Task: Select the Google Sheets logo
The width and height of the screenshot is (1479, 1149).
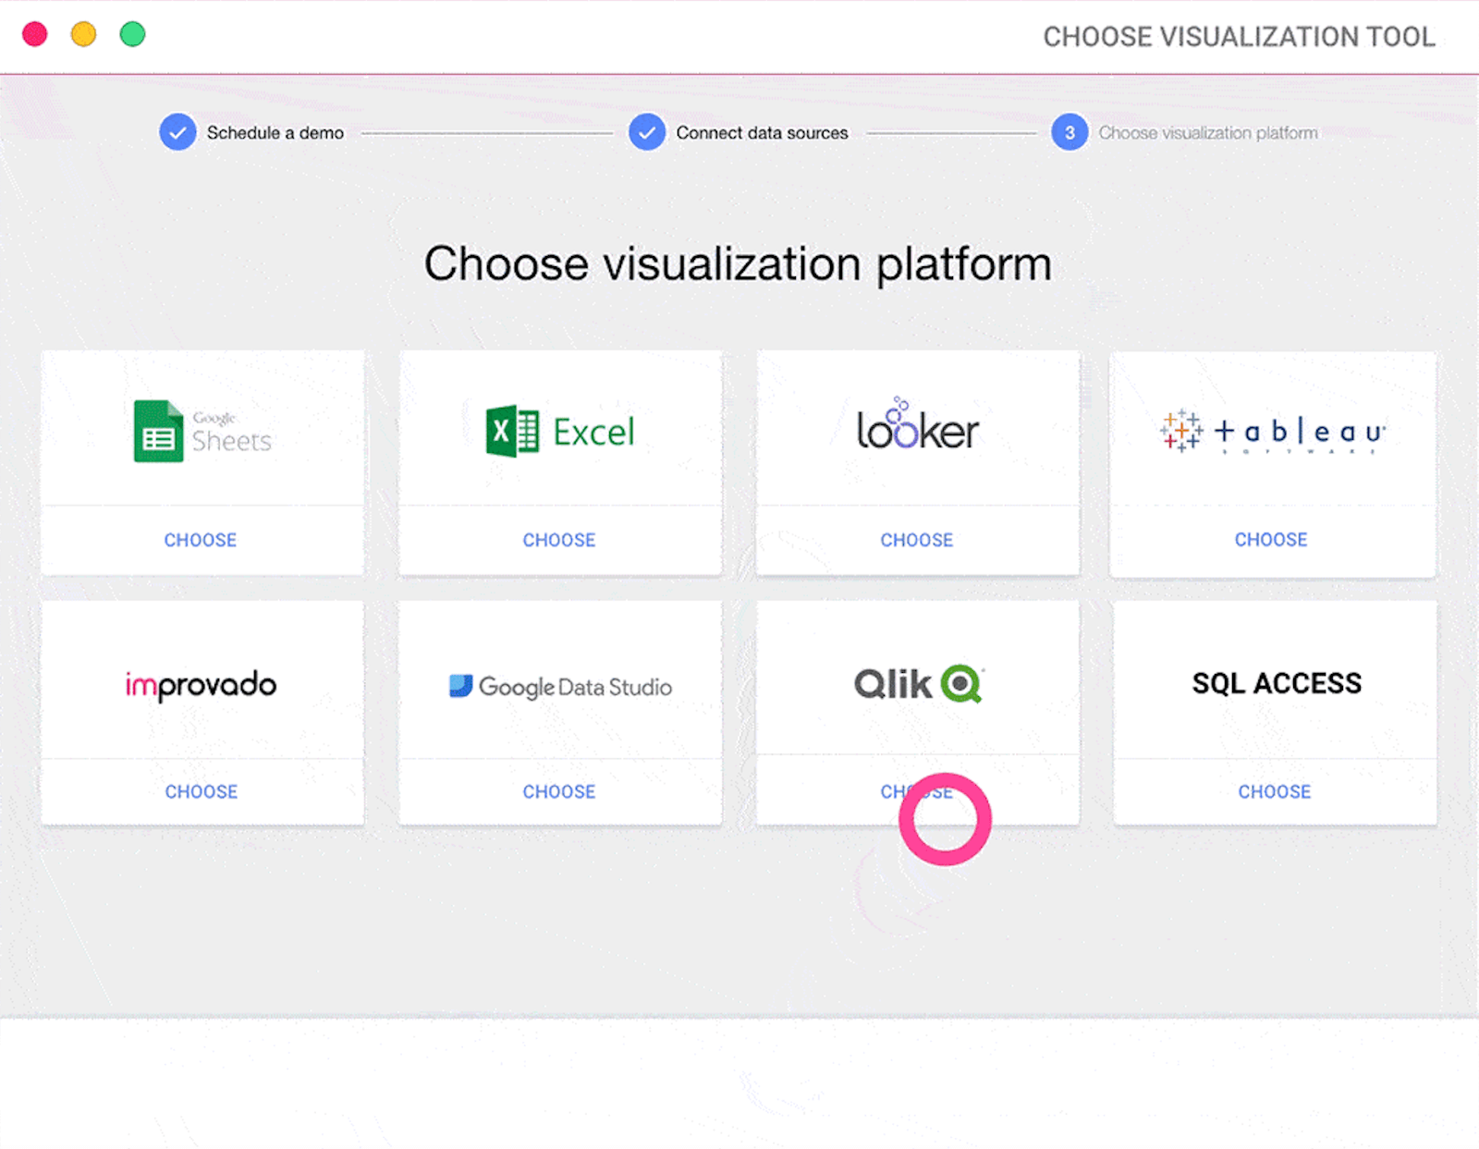Action: (202, 431)
